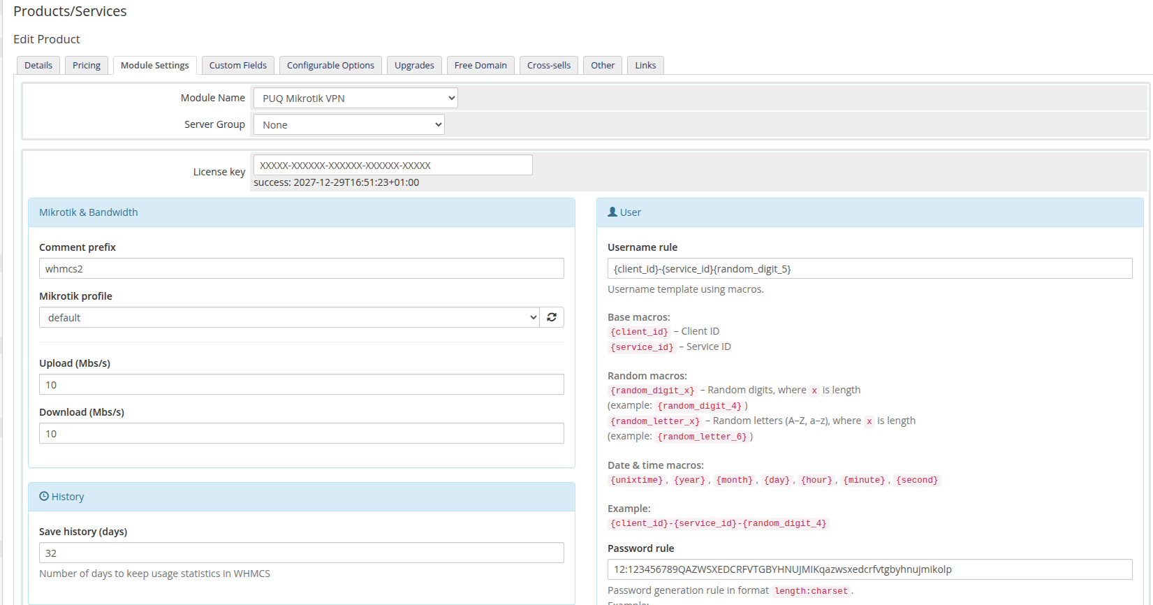The image size is (1153, 605).
Task: Click the {client_id} base macro code
Action: (x=639, y=332)
